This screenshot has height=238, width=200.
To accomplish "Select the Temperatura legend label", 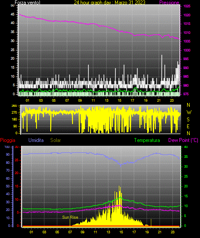I will [x=147, y=140].
